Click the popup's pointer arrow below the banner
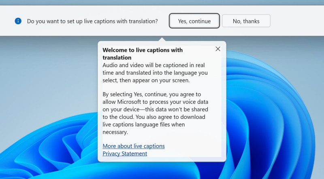Viewport: 324px width, 179px height. click(x=162, y=39)
